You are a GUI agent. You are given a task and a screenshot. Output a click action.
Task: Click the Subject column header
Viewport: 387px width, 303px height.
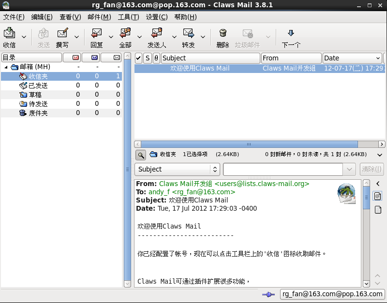[x=210, y=58]
